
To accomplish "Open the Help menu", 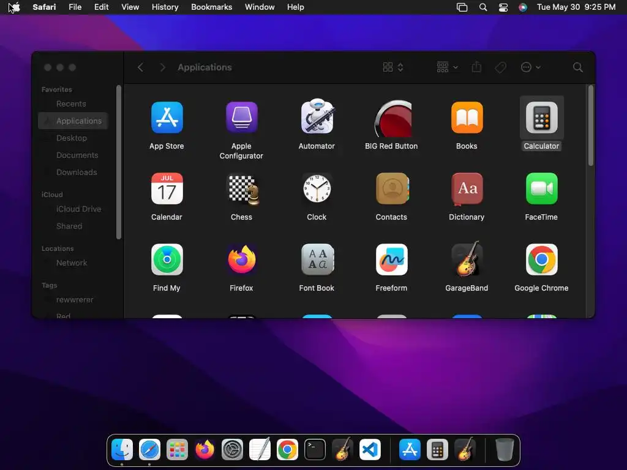I will tap(296, 7).
